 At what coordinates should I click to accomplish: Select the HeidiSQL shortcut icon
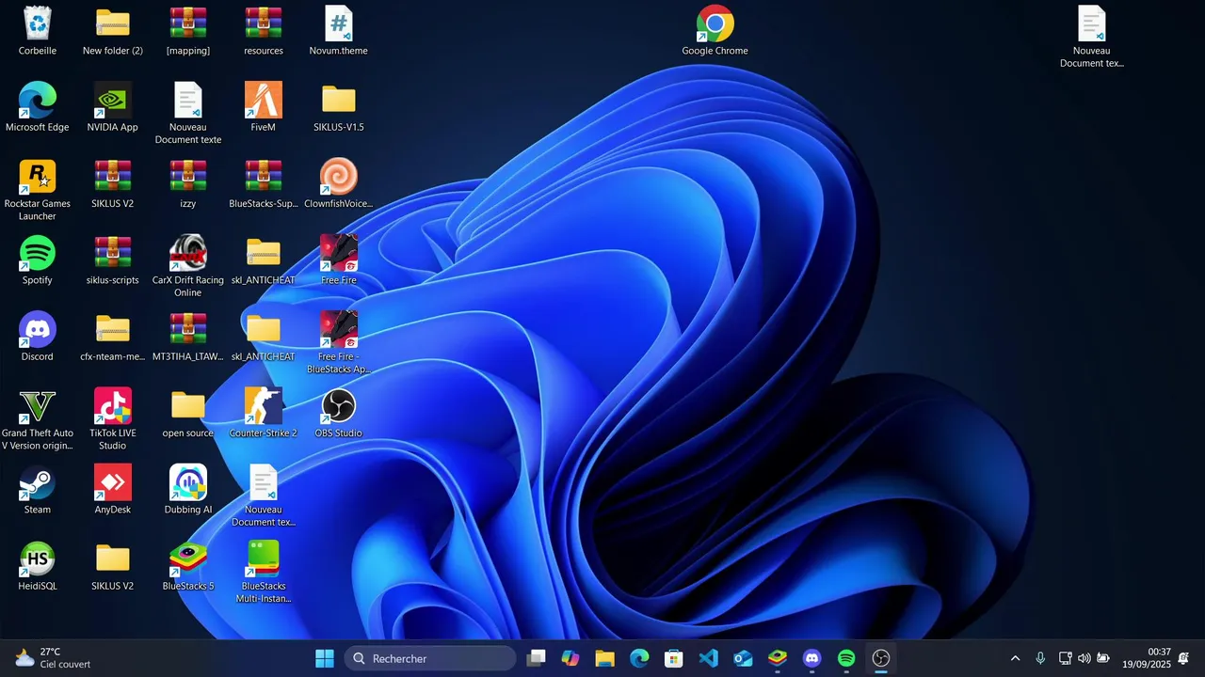click(38, 559)
